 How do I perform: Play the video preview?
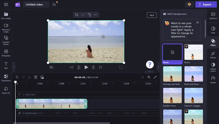86,67
